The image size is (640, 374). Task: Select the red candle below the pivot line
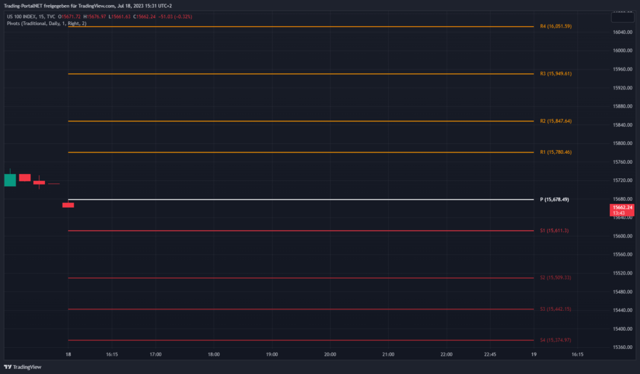tap(68, 205)
